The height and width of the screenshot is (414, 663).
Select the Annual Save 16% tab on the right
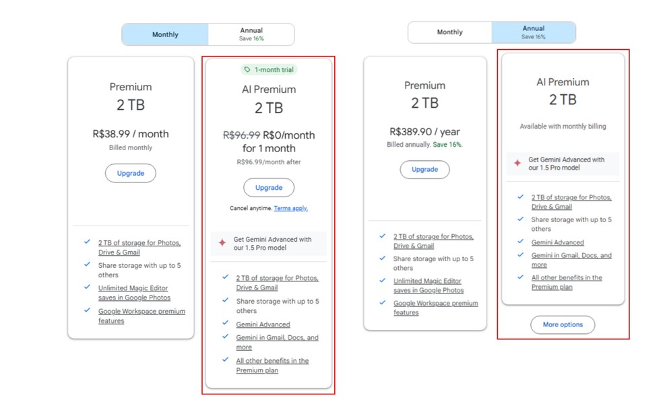pos(533,32)
